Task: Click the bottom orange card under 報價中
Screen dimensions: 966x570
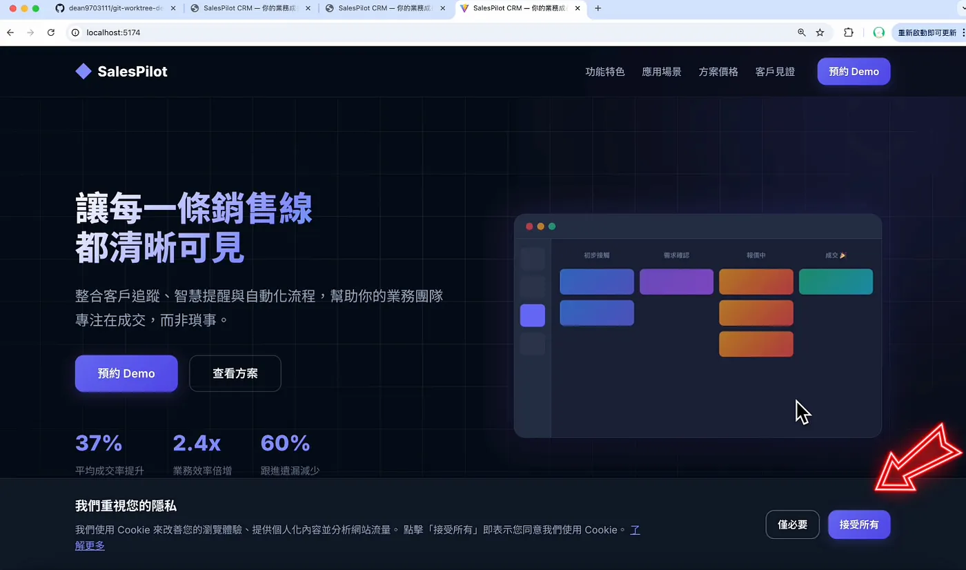Action: 756,344
